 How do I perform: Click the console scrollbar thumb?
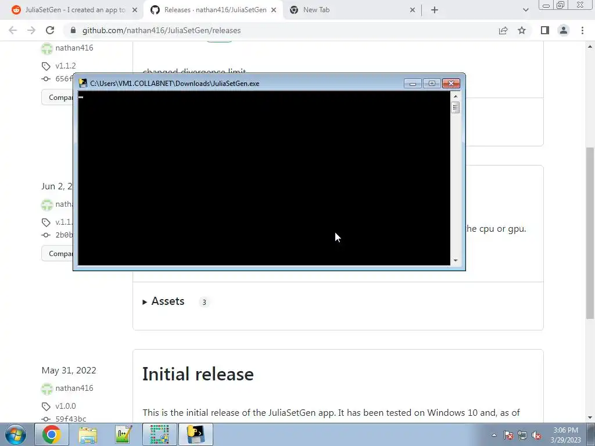(456, 107)
